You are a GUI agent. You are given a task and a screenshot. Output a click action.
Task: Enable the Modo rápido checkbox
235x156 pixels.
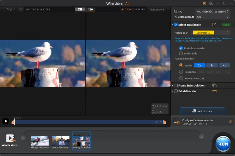[181, 53]
